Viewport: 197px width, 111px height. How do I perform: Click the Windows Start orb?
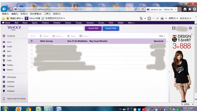[5, 109]
